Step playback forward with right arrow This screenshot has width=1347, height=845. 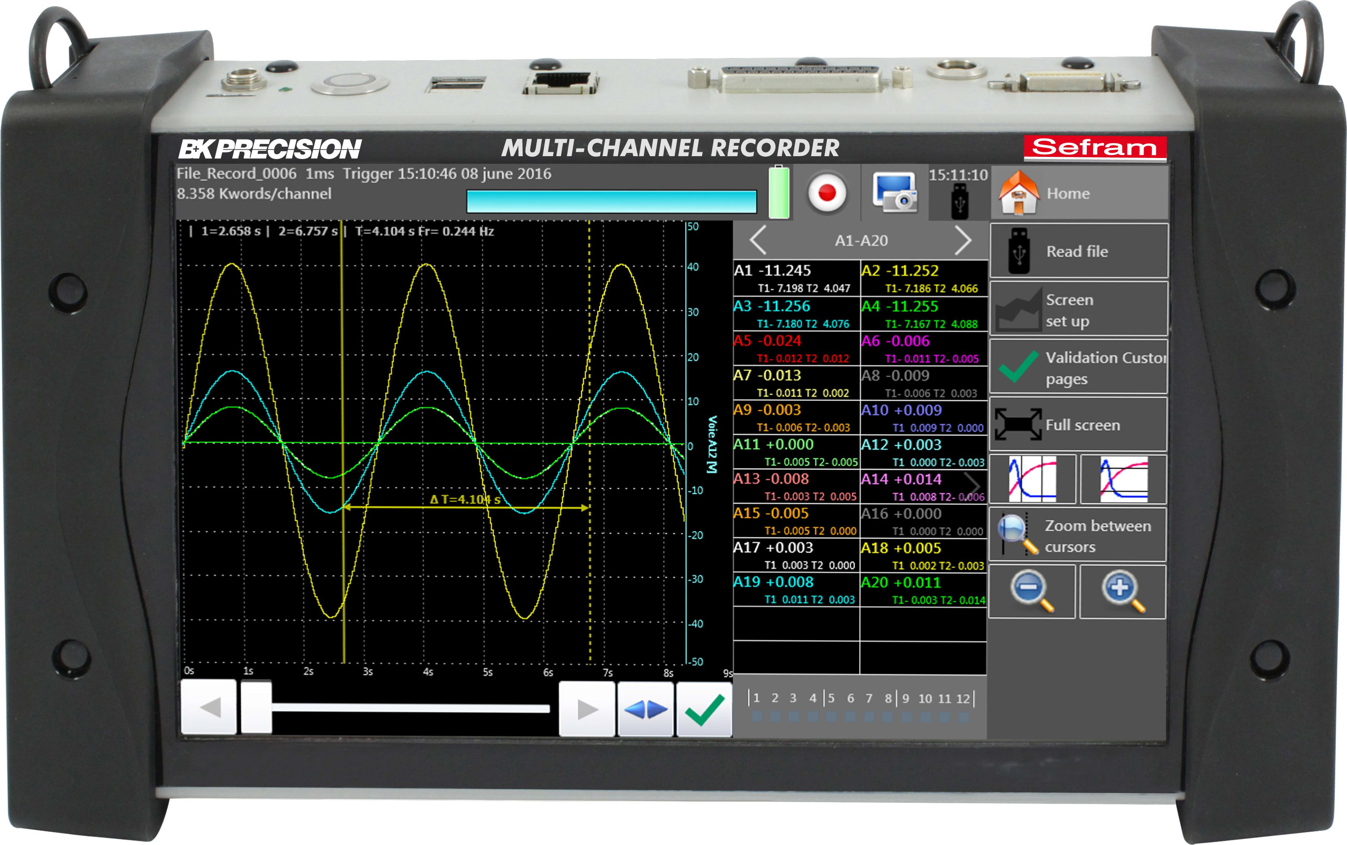coord(587,710)
